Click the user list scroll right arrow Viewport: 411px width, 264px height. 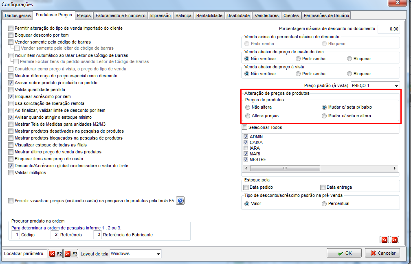point(395,168)
